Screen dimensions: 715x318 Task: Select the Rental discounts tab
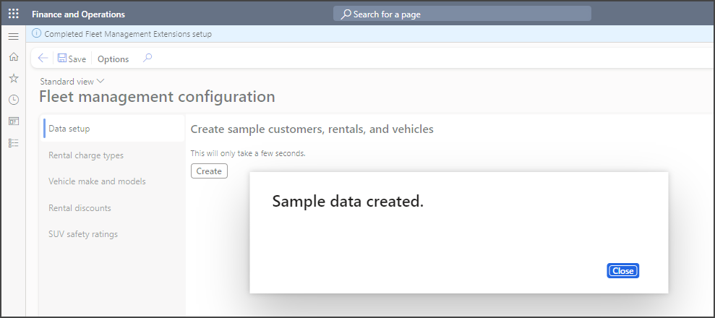pyautogui.click(x=80, y=208)
